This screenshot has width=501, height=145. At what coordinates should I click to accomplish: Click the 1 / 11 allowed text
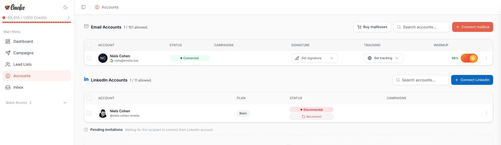141,80
